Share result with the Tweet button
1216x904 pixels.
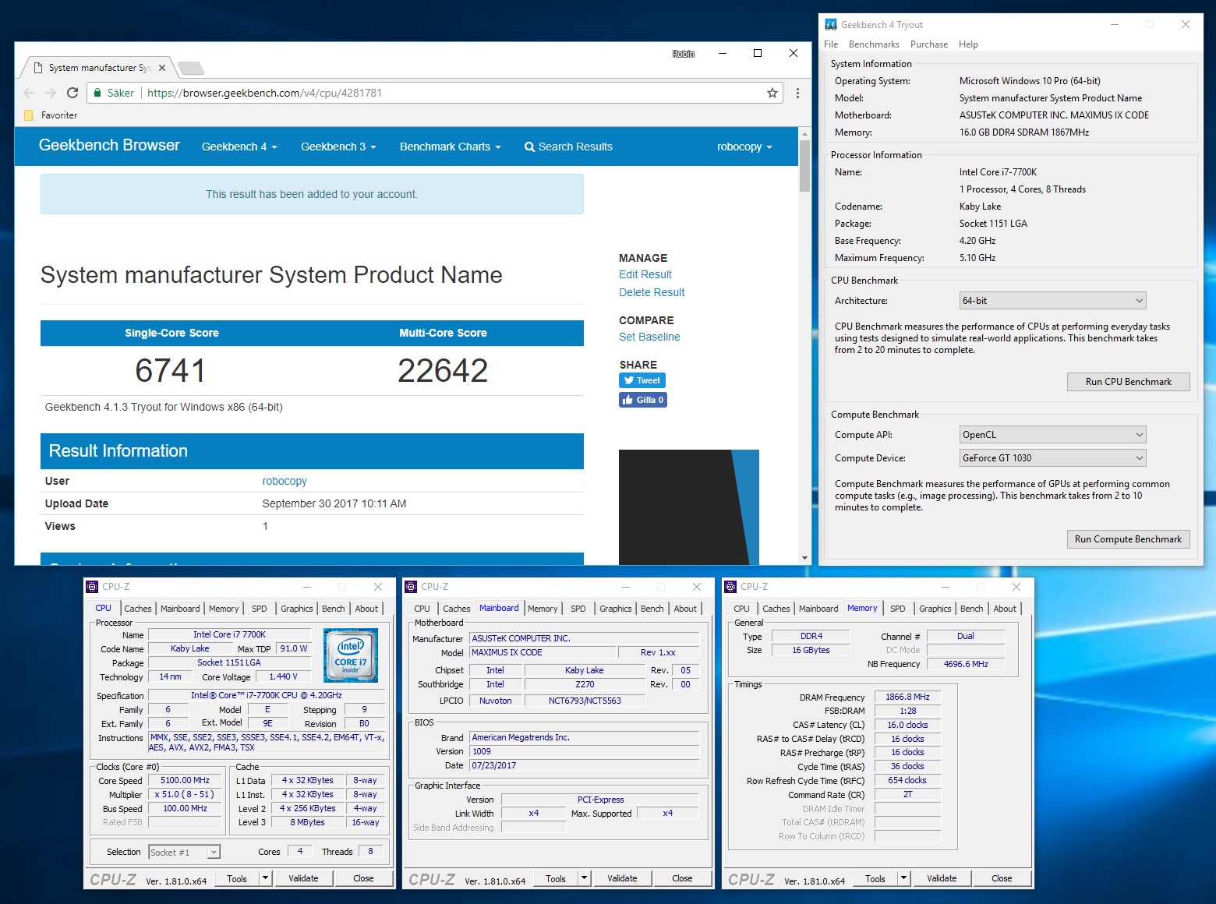coord(642,380)
